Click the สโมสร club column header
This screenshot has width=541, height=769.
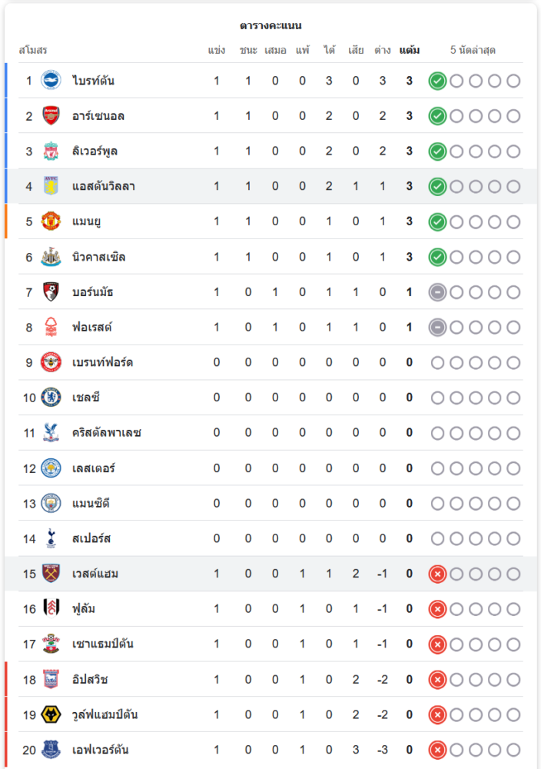point(33,51)
